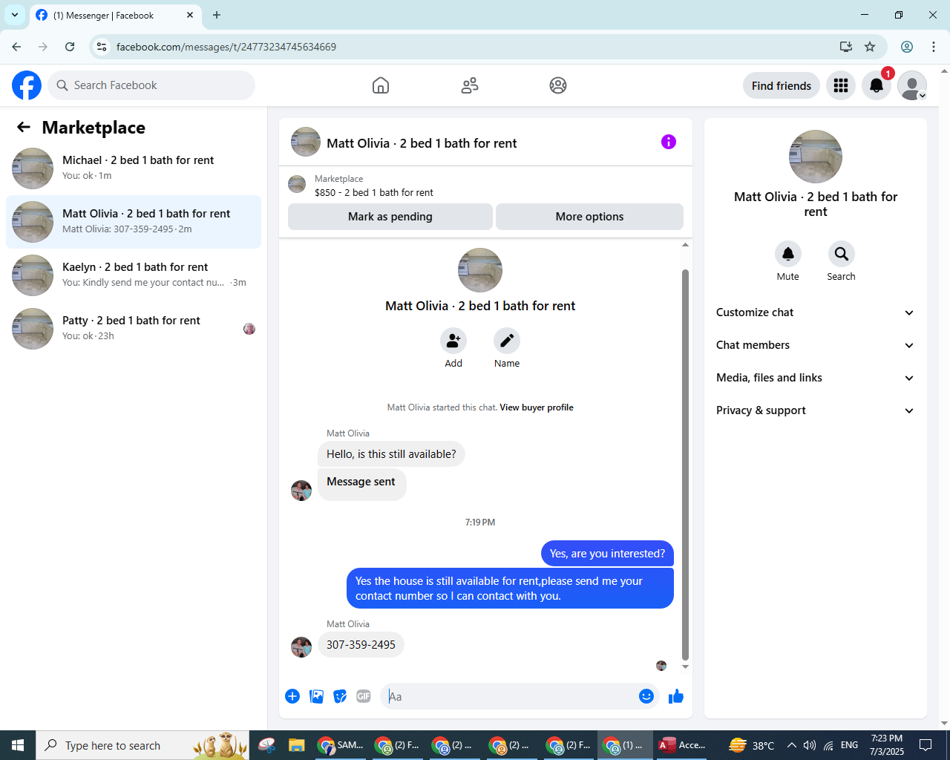Open the Marketplace listing $850 link
950x760 pixels.
pos(374,192)
